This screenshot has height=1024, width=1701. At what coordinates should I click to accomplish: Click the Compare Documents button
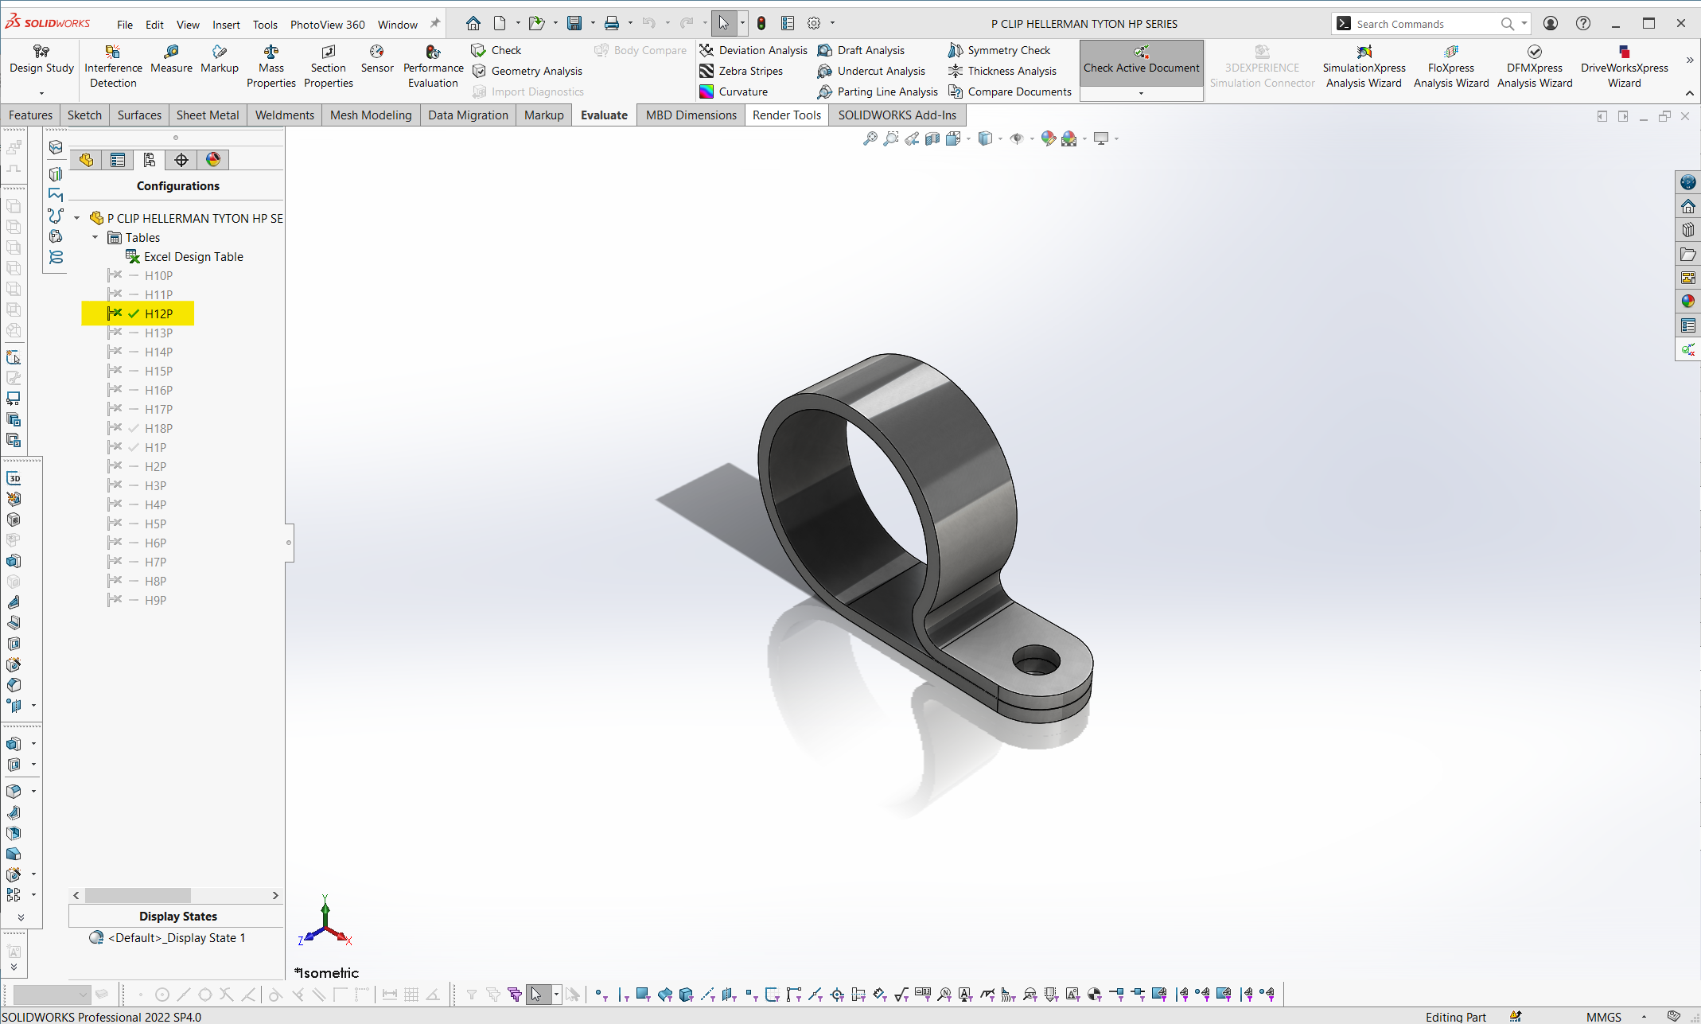point(1010,91)
